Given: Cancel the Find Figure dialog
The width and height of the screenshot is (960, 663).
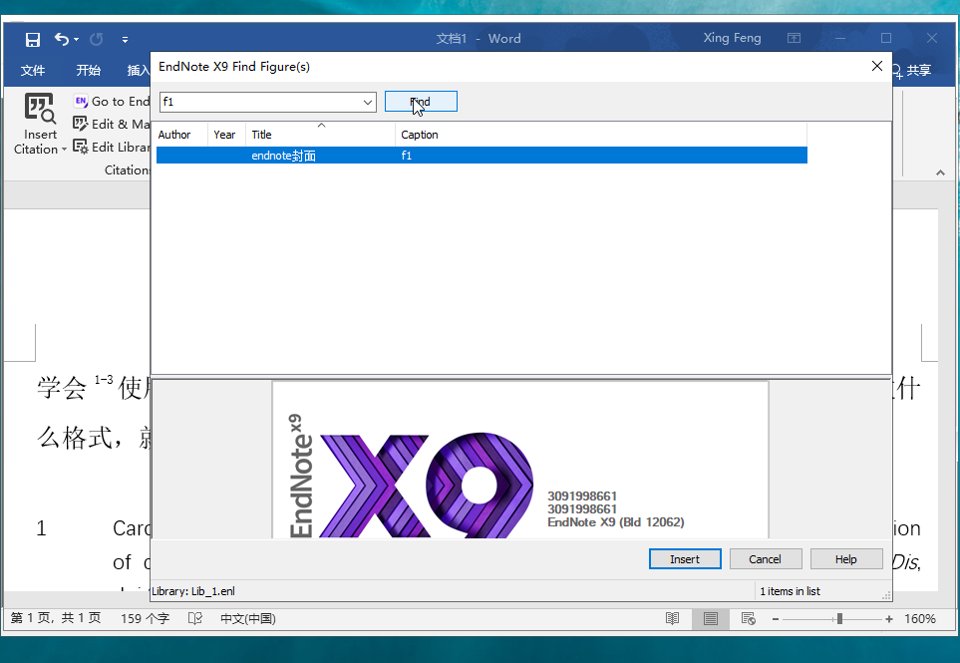Looking at the screenshot, I should tap(766, 559).
